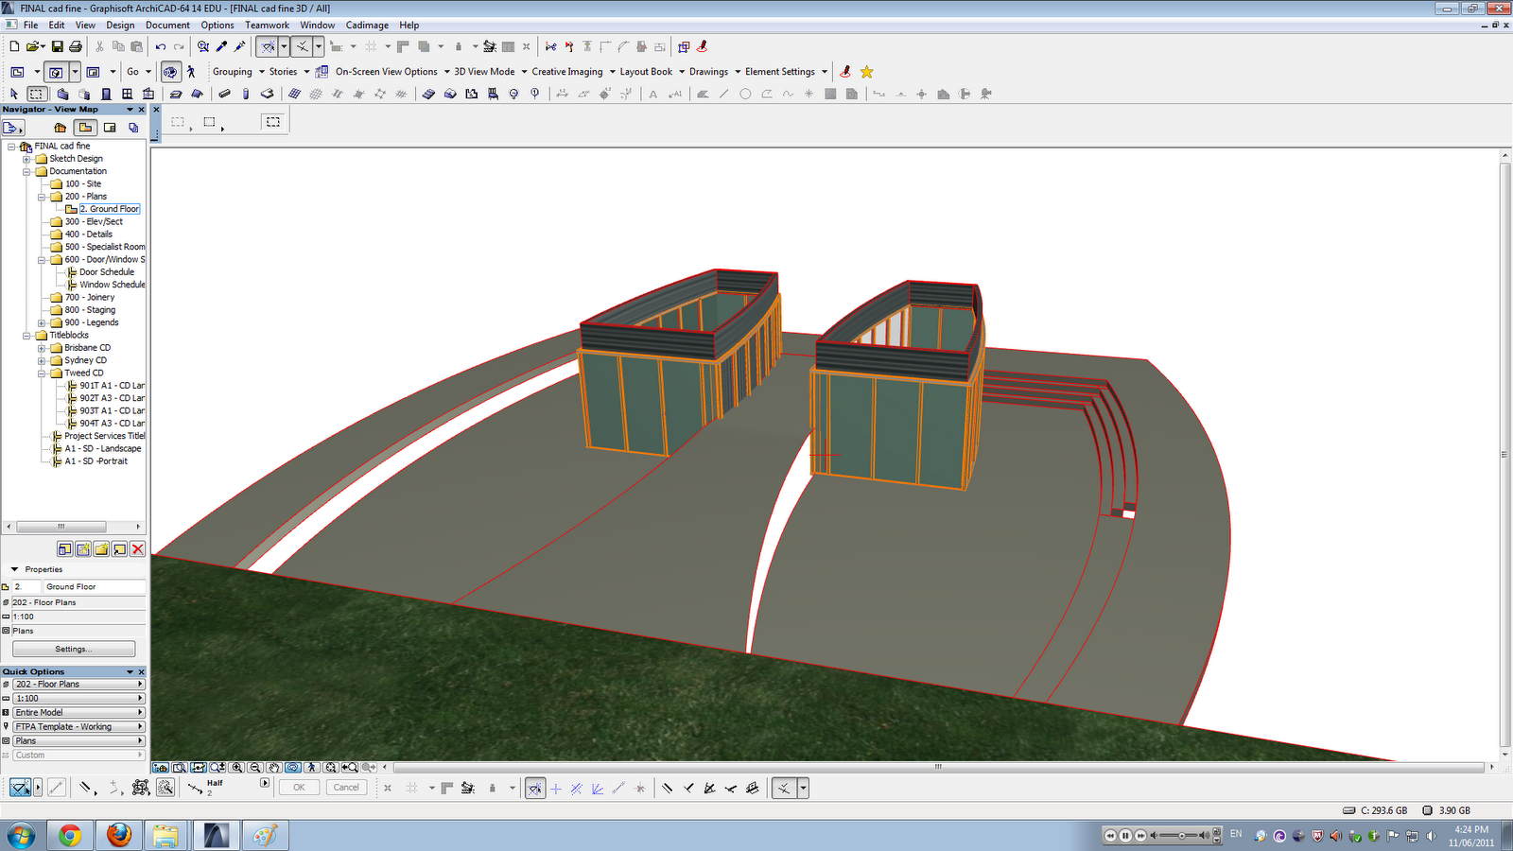Open the 3D View Mode dropdown
This screenshot has height=851, width=1513.
(x=490, y=72)
